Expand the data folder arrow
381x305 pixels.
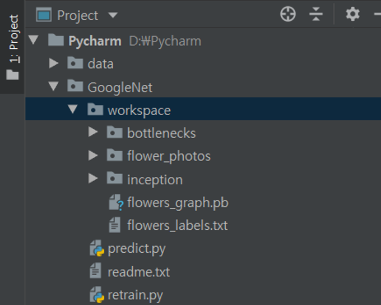coord(53,63)
